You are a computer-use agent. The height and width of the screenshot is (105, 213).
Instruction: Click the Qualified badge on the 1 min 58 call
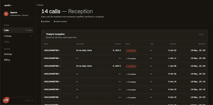131,66
